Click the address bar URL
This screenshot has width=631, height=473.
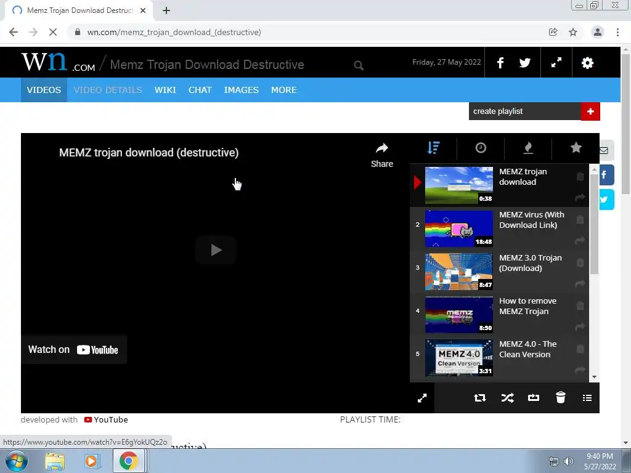point(174,32)
